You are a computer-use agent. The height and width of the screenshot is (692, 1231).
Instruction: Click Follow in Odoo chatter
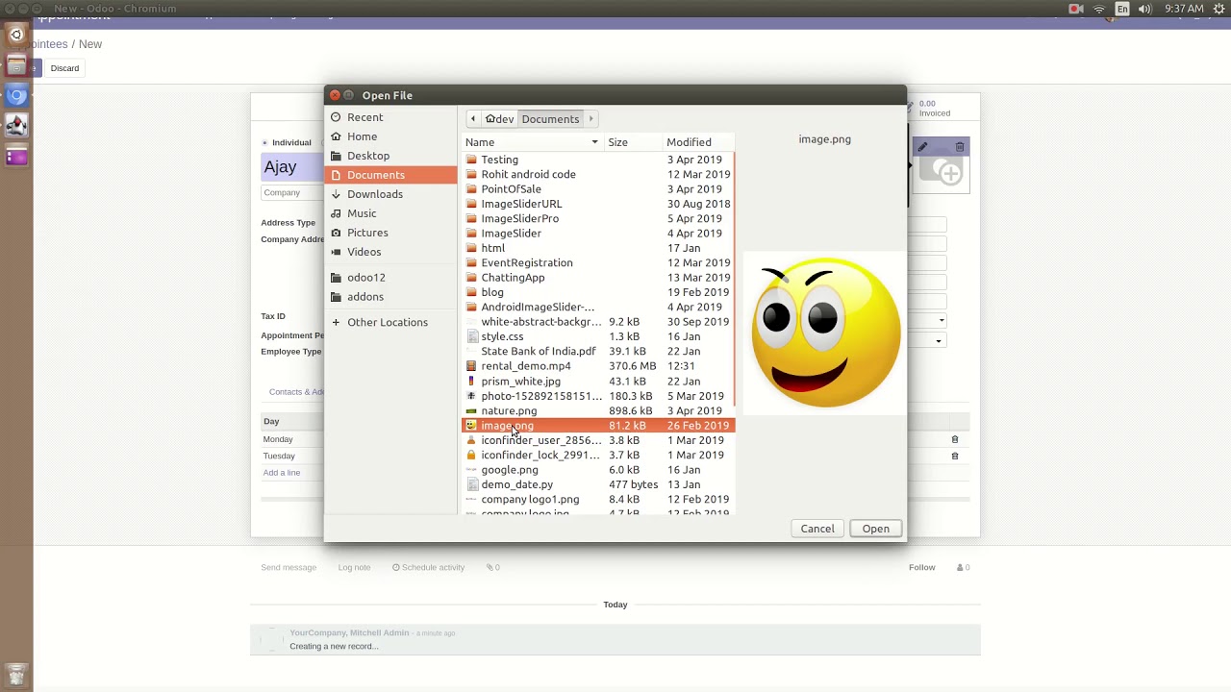921,568
